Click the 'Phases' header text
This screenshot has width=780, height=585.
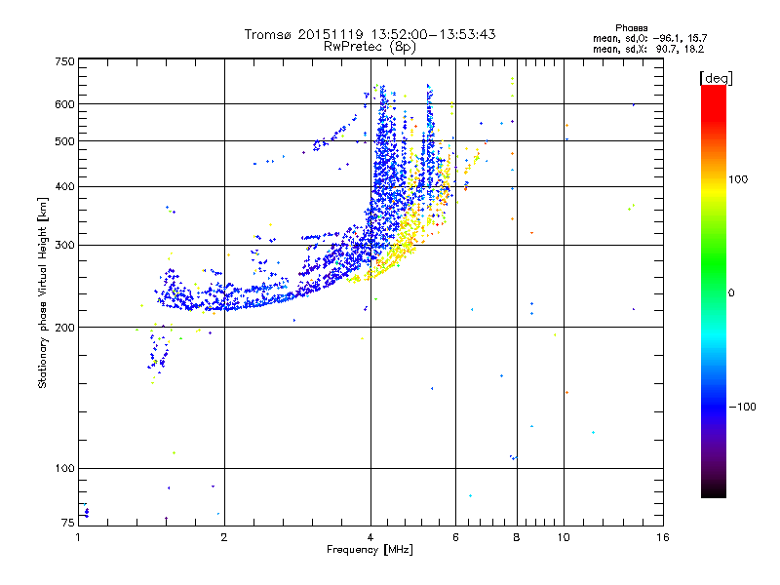pos(631,28)
